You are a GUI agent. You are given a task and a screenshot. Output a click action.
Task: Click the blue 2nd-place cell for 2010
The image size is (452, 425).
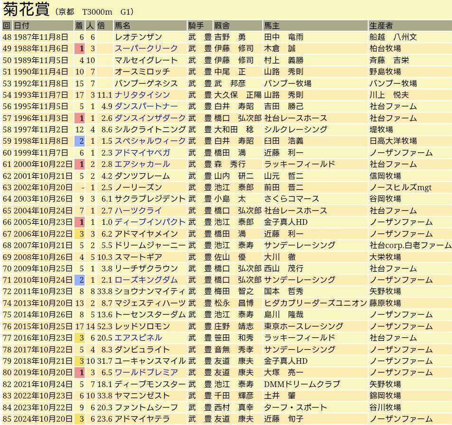82,280
